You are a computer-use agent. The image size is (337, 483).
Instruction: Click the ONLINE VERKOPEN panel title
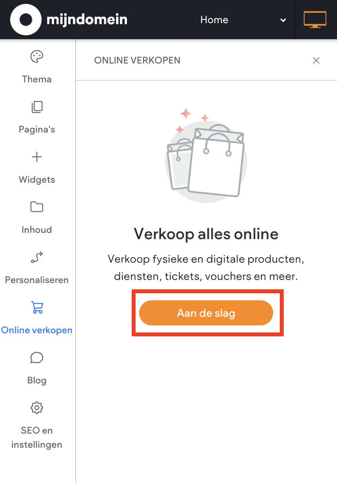[137, 60]
